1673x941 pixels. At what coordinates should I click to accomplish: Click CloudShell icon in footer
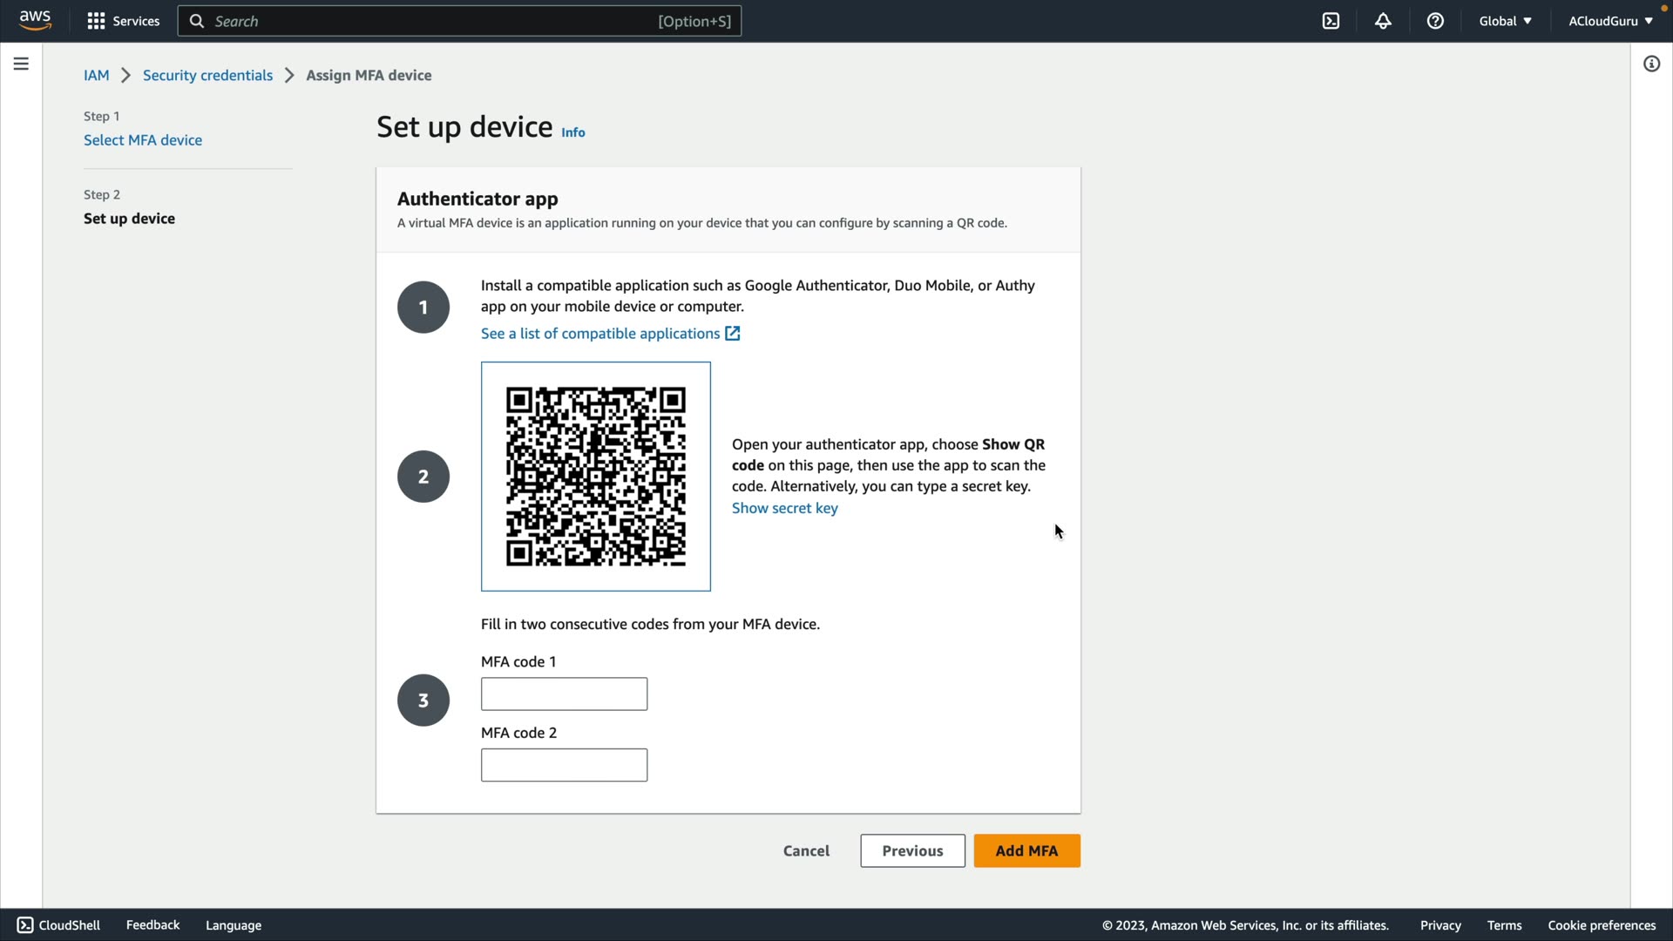(x=25, y=925)
